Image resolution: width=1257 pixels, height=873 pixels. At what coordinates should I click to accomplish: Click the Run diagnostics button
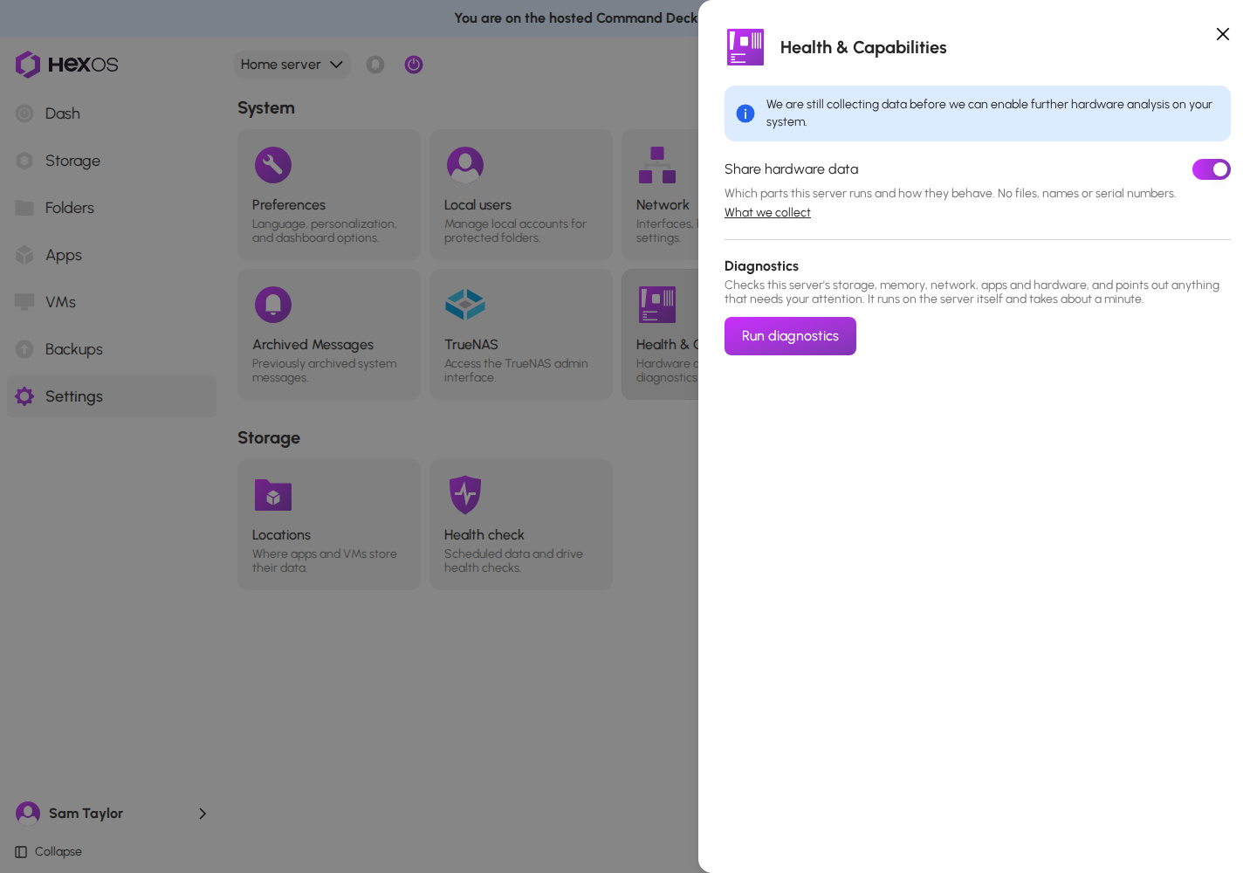790,336
